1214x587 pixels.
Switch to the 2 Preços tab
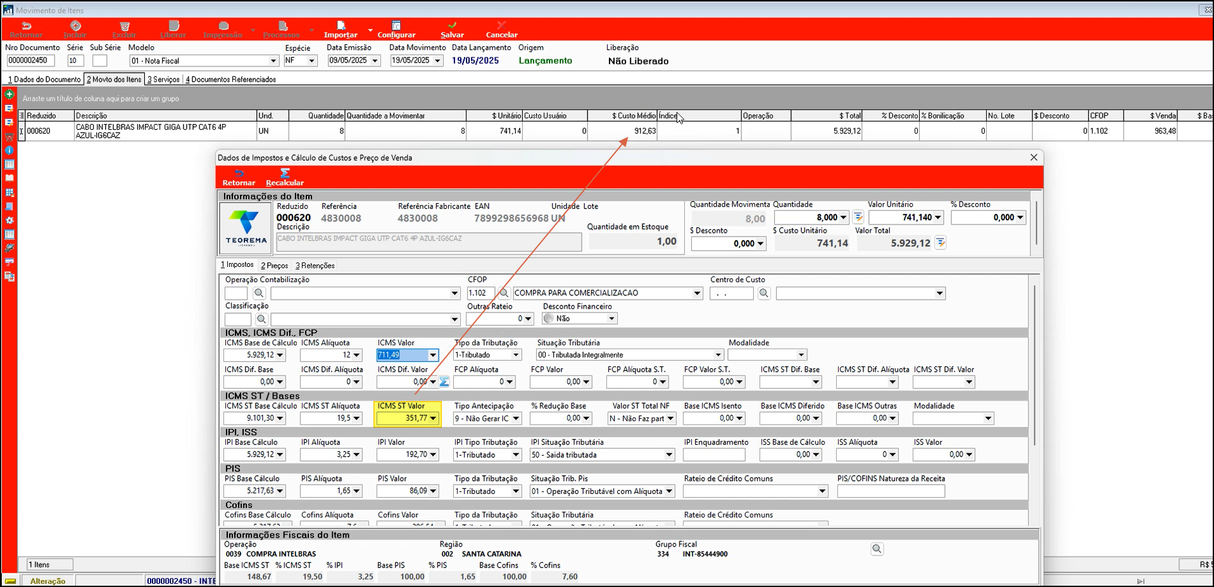(x=274, y=266)
